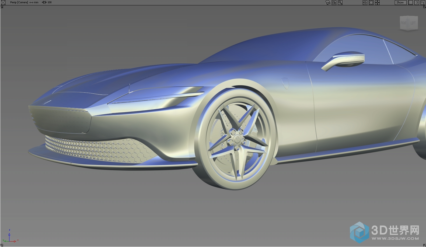This screenshot has width=426, height=247.
Task: Toggle the viewport ruler grid icon
Action: tap(410, 2)
